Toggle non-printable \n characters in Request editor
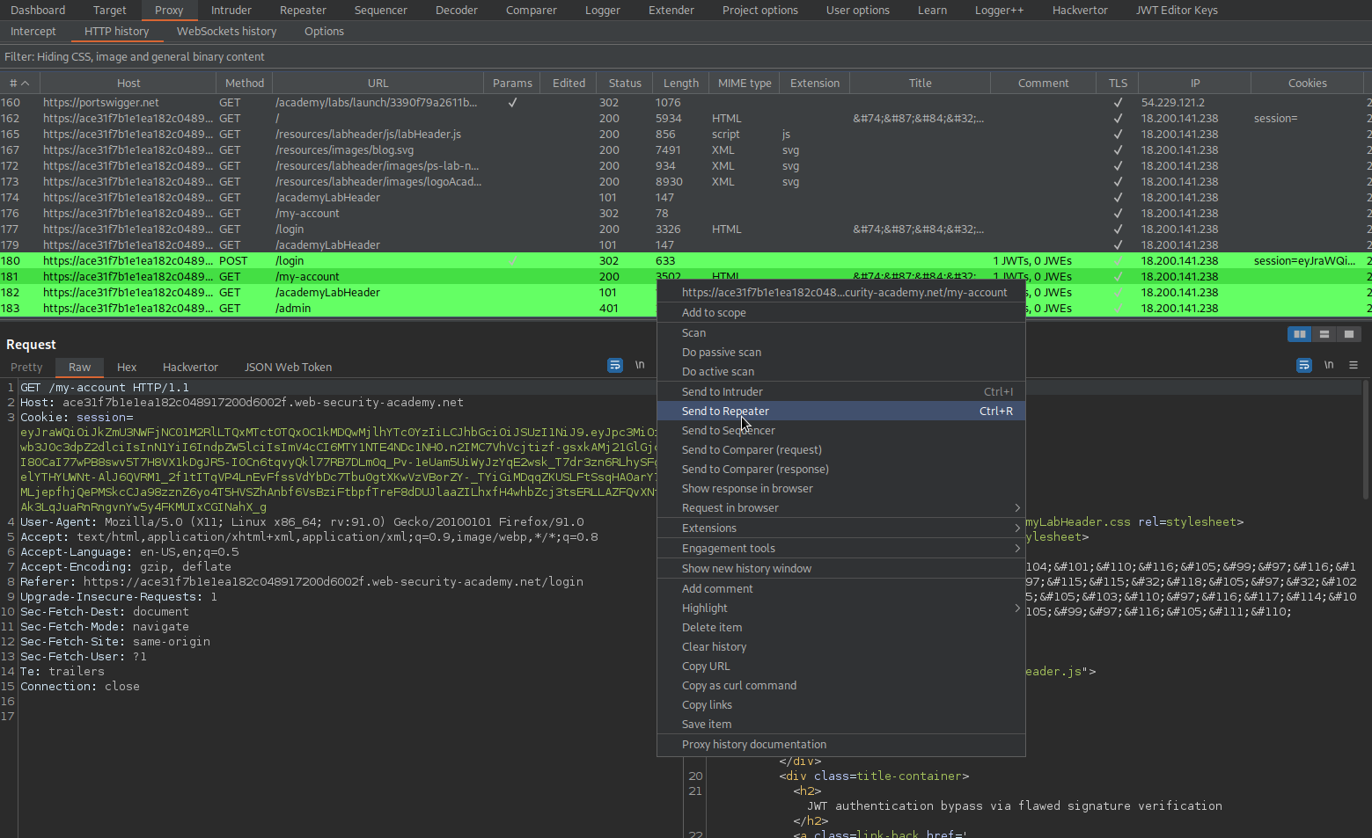Image resolution: width=1372 pixels, height=838 pixels. [640, 365]
